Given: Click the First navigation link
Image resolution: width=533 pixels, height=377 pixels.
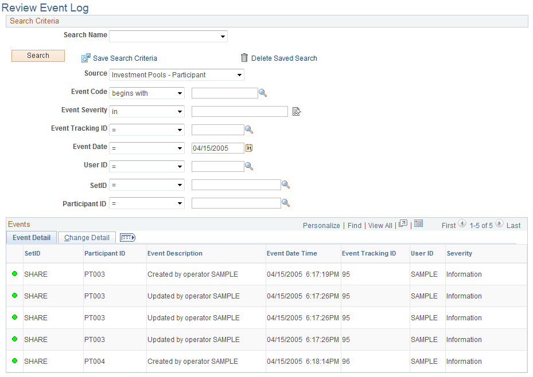Looking at the screenshot, I should tap(448, 226).
